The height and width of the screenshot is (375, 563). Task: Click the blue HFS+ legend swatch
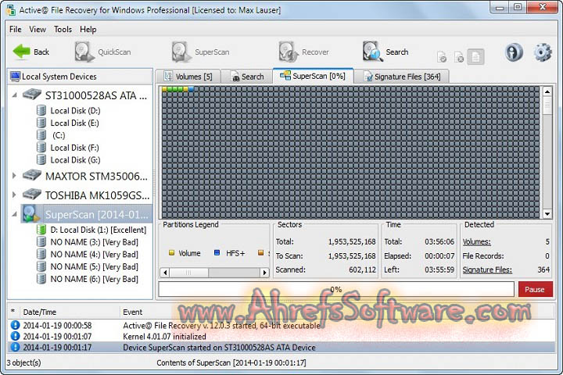(x=217, y=253)
